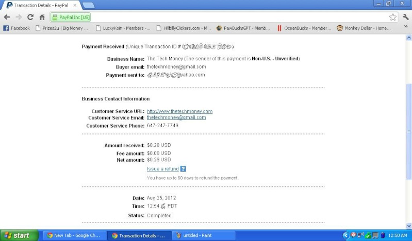Open the Windows start menu
The width and height of the screenshot is (412, 241).
[x=19, y=235]
